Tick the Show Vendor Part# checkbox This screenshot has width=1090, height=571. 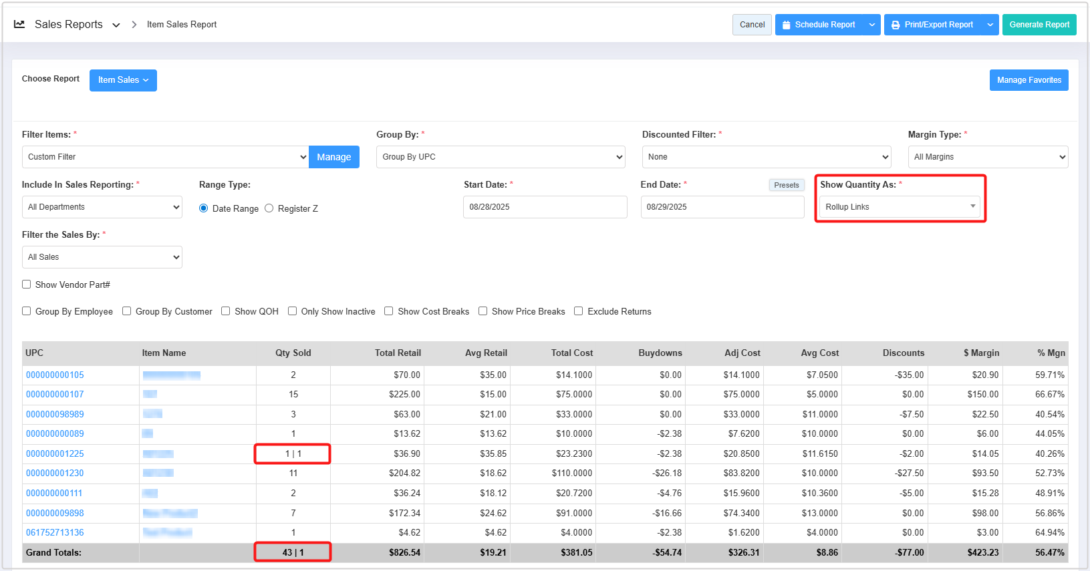(27, 284)
